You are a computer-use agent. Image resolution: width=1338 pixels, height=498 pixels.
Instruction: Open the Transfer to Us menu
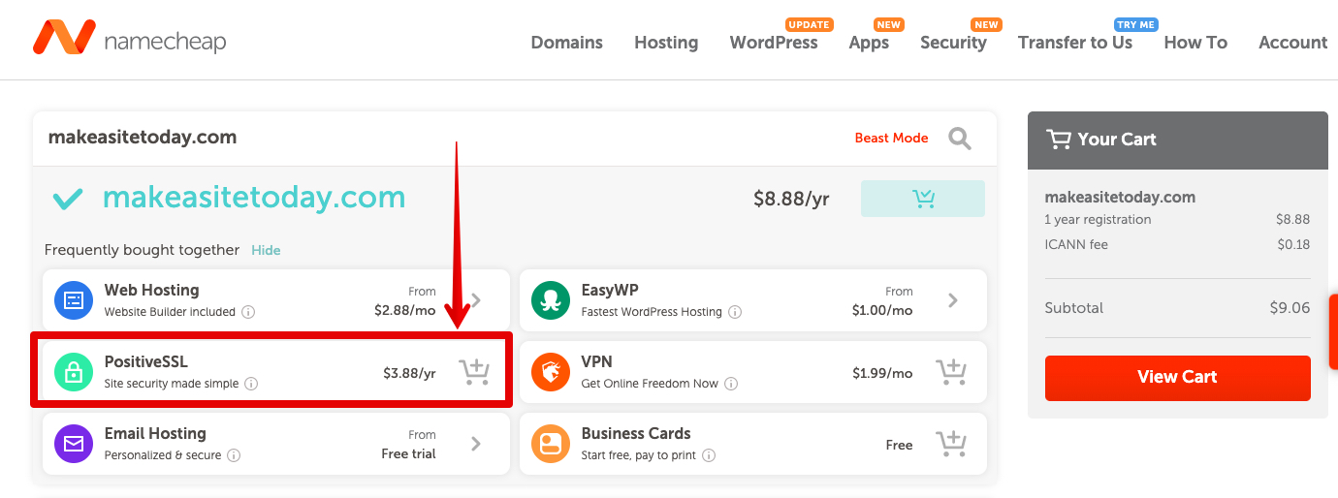click(1075, 43)
